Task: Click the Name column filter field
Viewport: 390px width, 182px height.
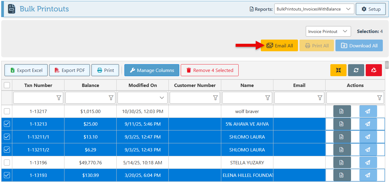Action: point(243,98)
